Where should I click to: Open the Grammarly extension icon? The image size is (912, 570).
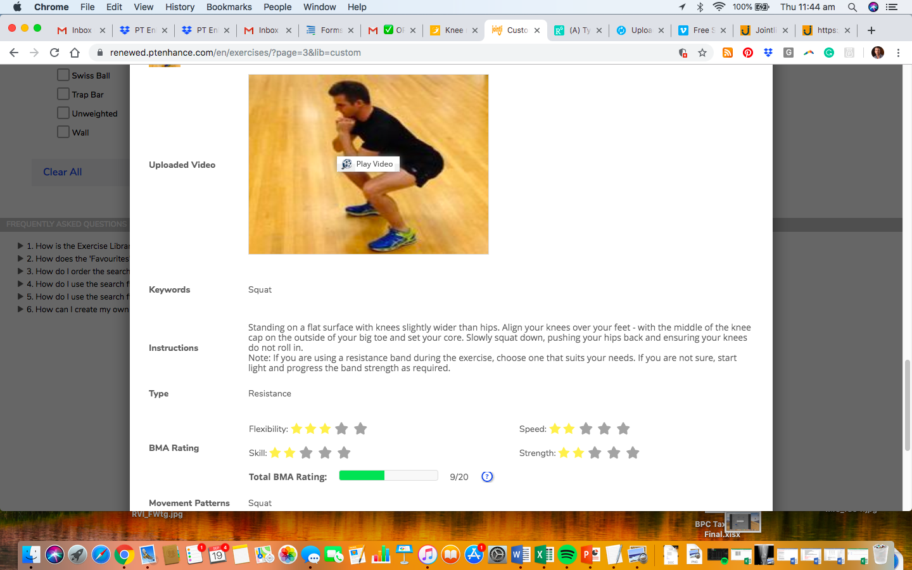829,53
